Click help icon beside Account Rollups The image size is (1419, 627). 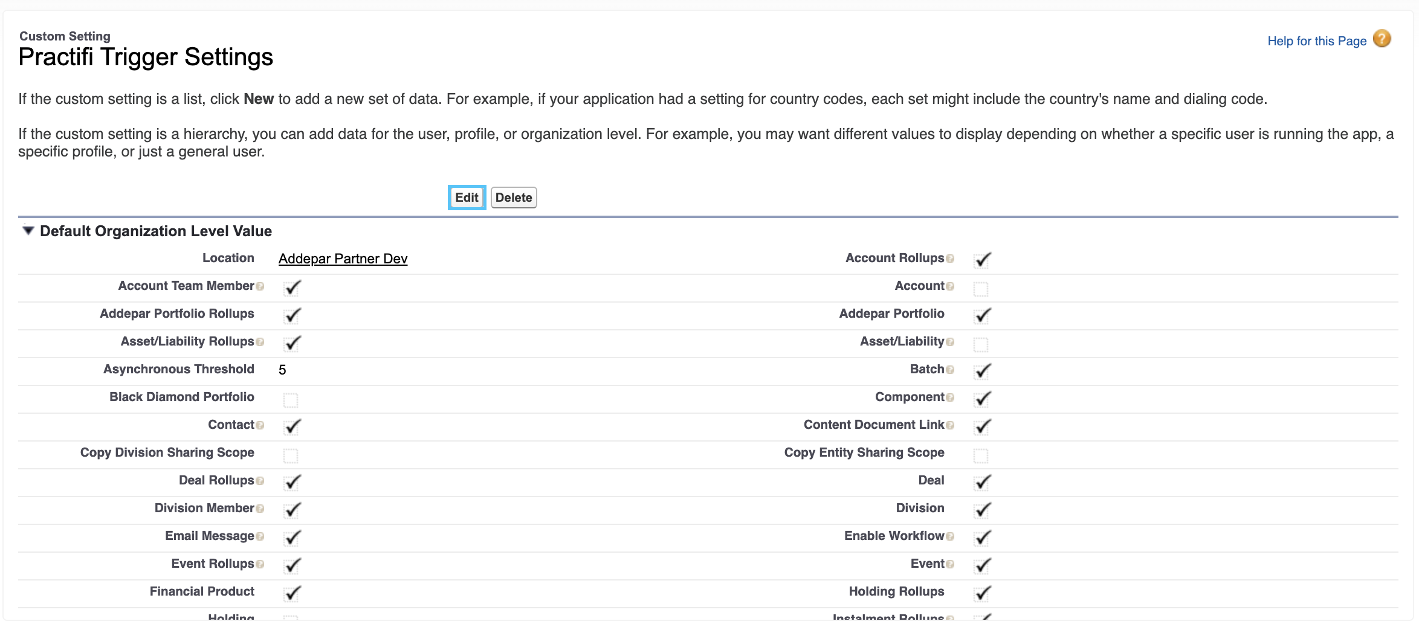[950, 259]
